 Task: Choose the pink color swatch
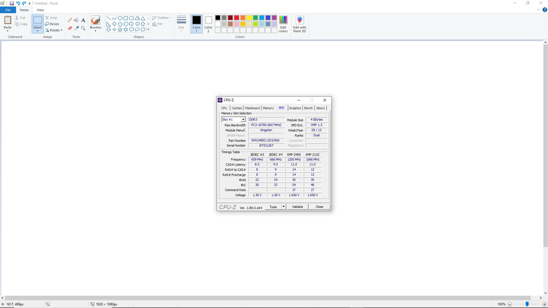pos(236,24)
